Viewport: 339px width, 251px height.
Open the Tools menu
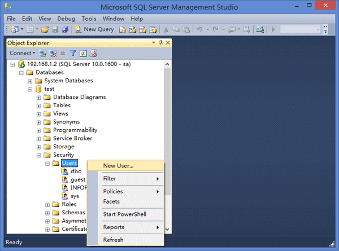click(89, 19)
